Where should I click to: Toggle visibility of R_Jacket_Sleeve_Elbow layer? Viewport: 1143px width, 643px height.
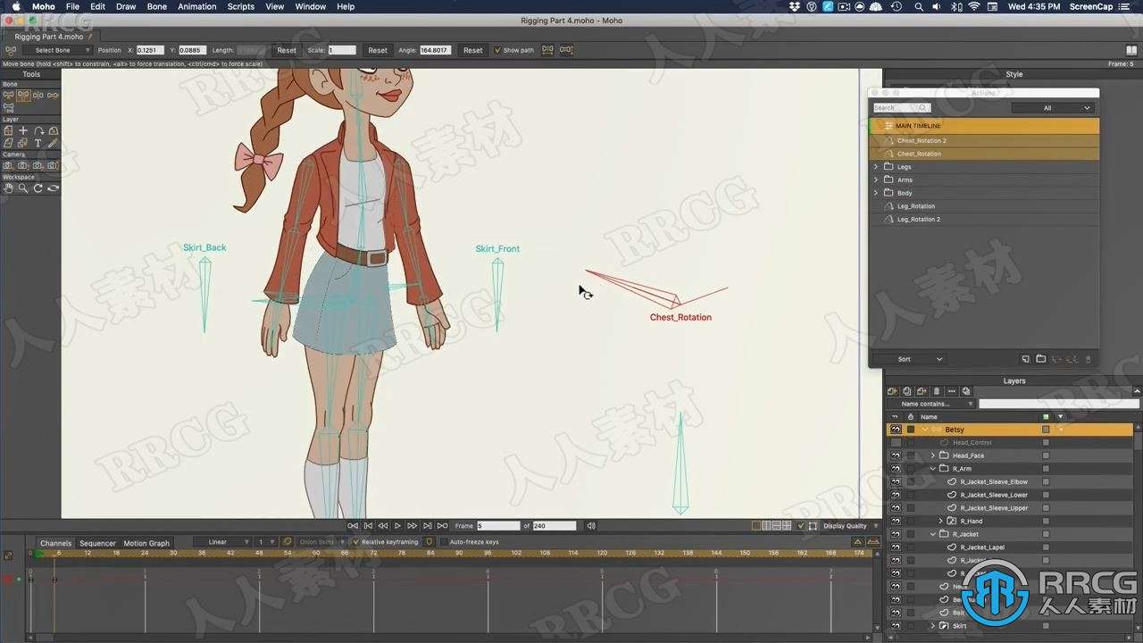896,481
